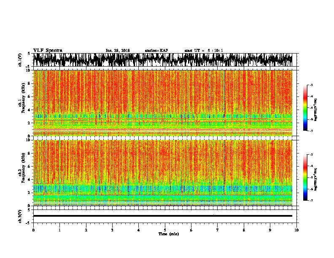The height and width of the screenshot is (258, 334).
Task: Click time axis tick label '1'
Action: coord(59,230)
